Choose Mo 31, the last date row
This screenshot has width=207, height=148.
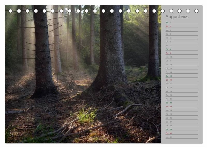pyautogui.click(x=181, y=137)
